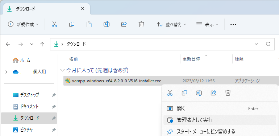Click the green download icon in address bar
This screenshot has width=279, height=136.
point(56,44)
